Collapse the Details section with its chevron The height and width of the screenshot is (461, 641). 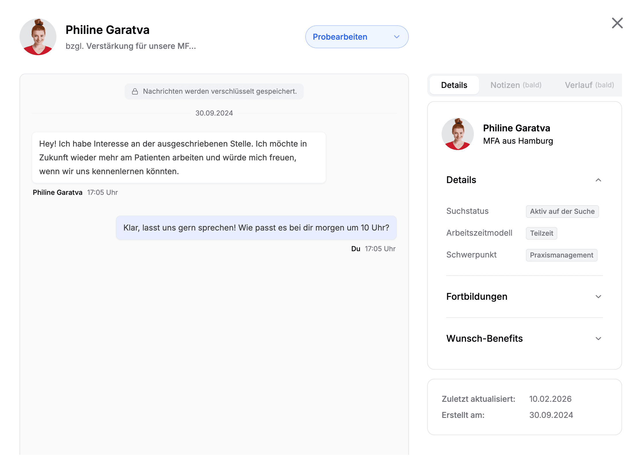pos(599,180)
